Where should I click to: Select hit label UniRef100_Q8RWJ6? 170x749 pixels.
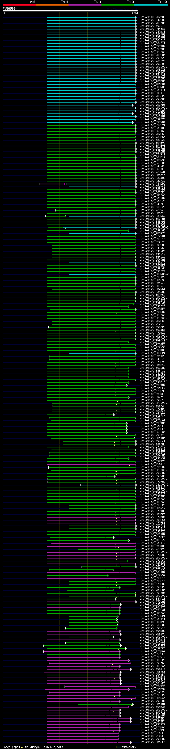click(x=152, y=32)
